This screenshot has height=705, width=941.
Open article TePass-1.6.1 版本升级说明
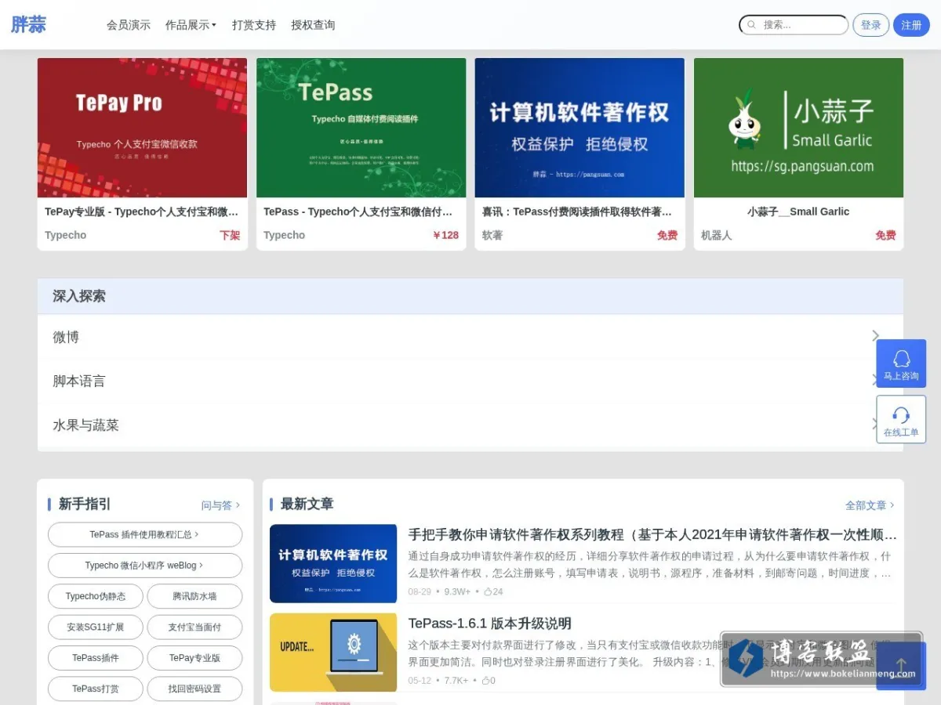pos(489,624)
